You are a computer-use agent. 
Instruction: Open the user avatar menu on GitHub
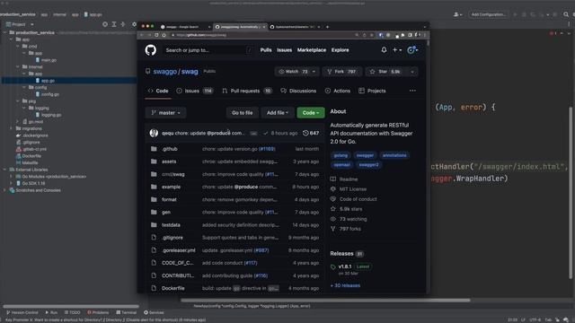pyautogui.click(x=412, y=50)
